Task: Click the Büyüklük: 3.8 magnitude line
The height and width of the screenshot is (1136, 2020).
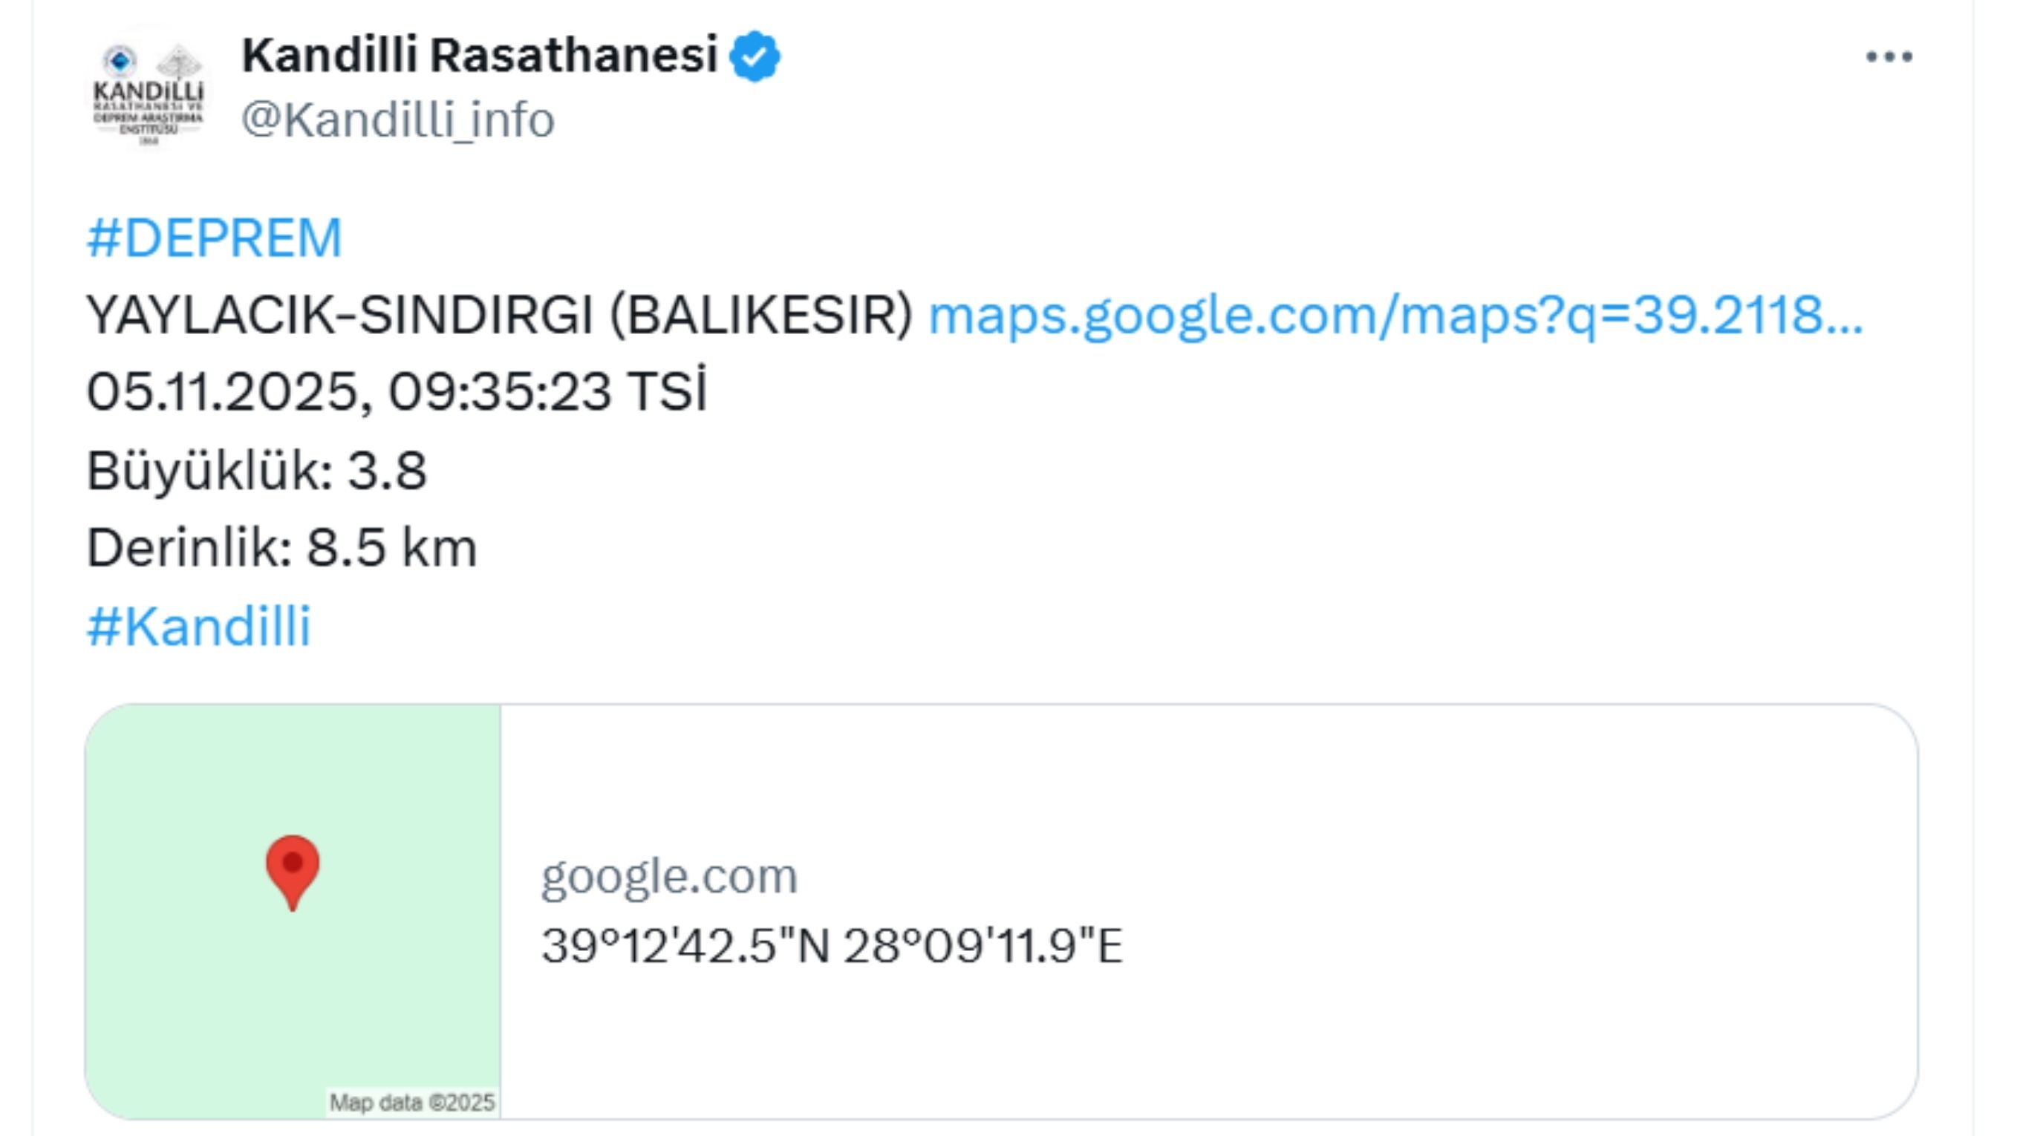Action: point(256,471)
